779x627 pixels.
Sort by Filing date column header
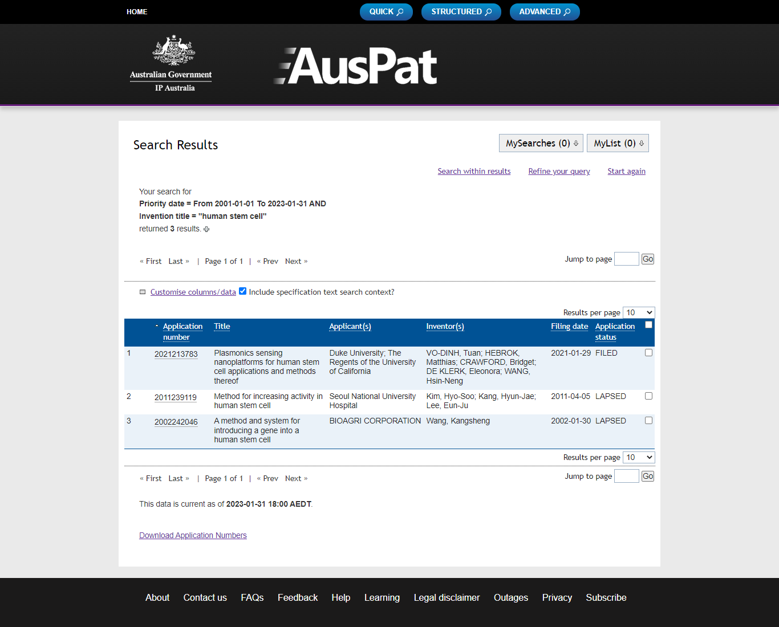tap(569, 326)
